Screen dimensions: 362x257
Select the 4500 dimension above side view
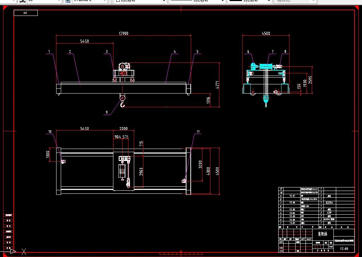click(x=266, y=34)
